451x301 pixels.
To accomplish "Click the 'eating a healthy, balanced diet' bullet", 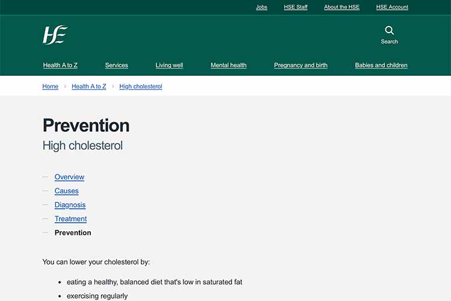I will pos(154,282).
